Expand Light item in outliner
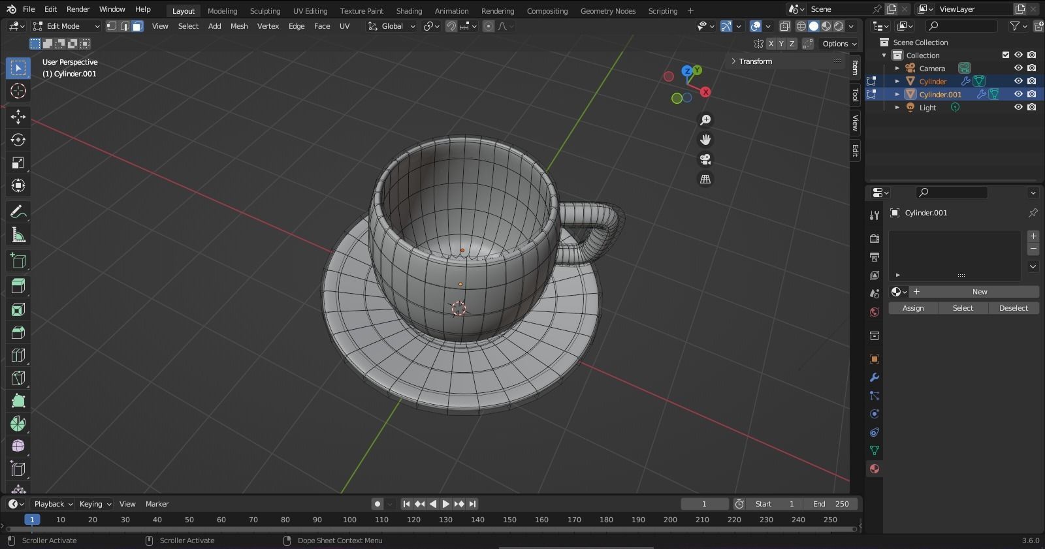Viewport: 1045px width, 549px height. (x=897, y=107)
